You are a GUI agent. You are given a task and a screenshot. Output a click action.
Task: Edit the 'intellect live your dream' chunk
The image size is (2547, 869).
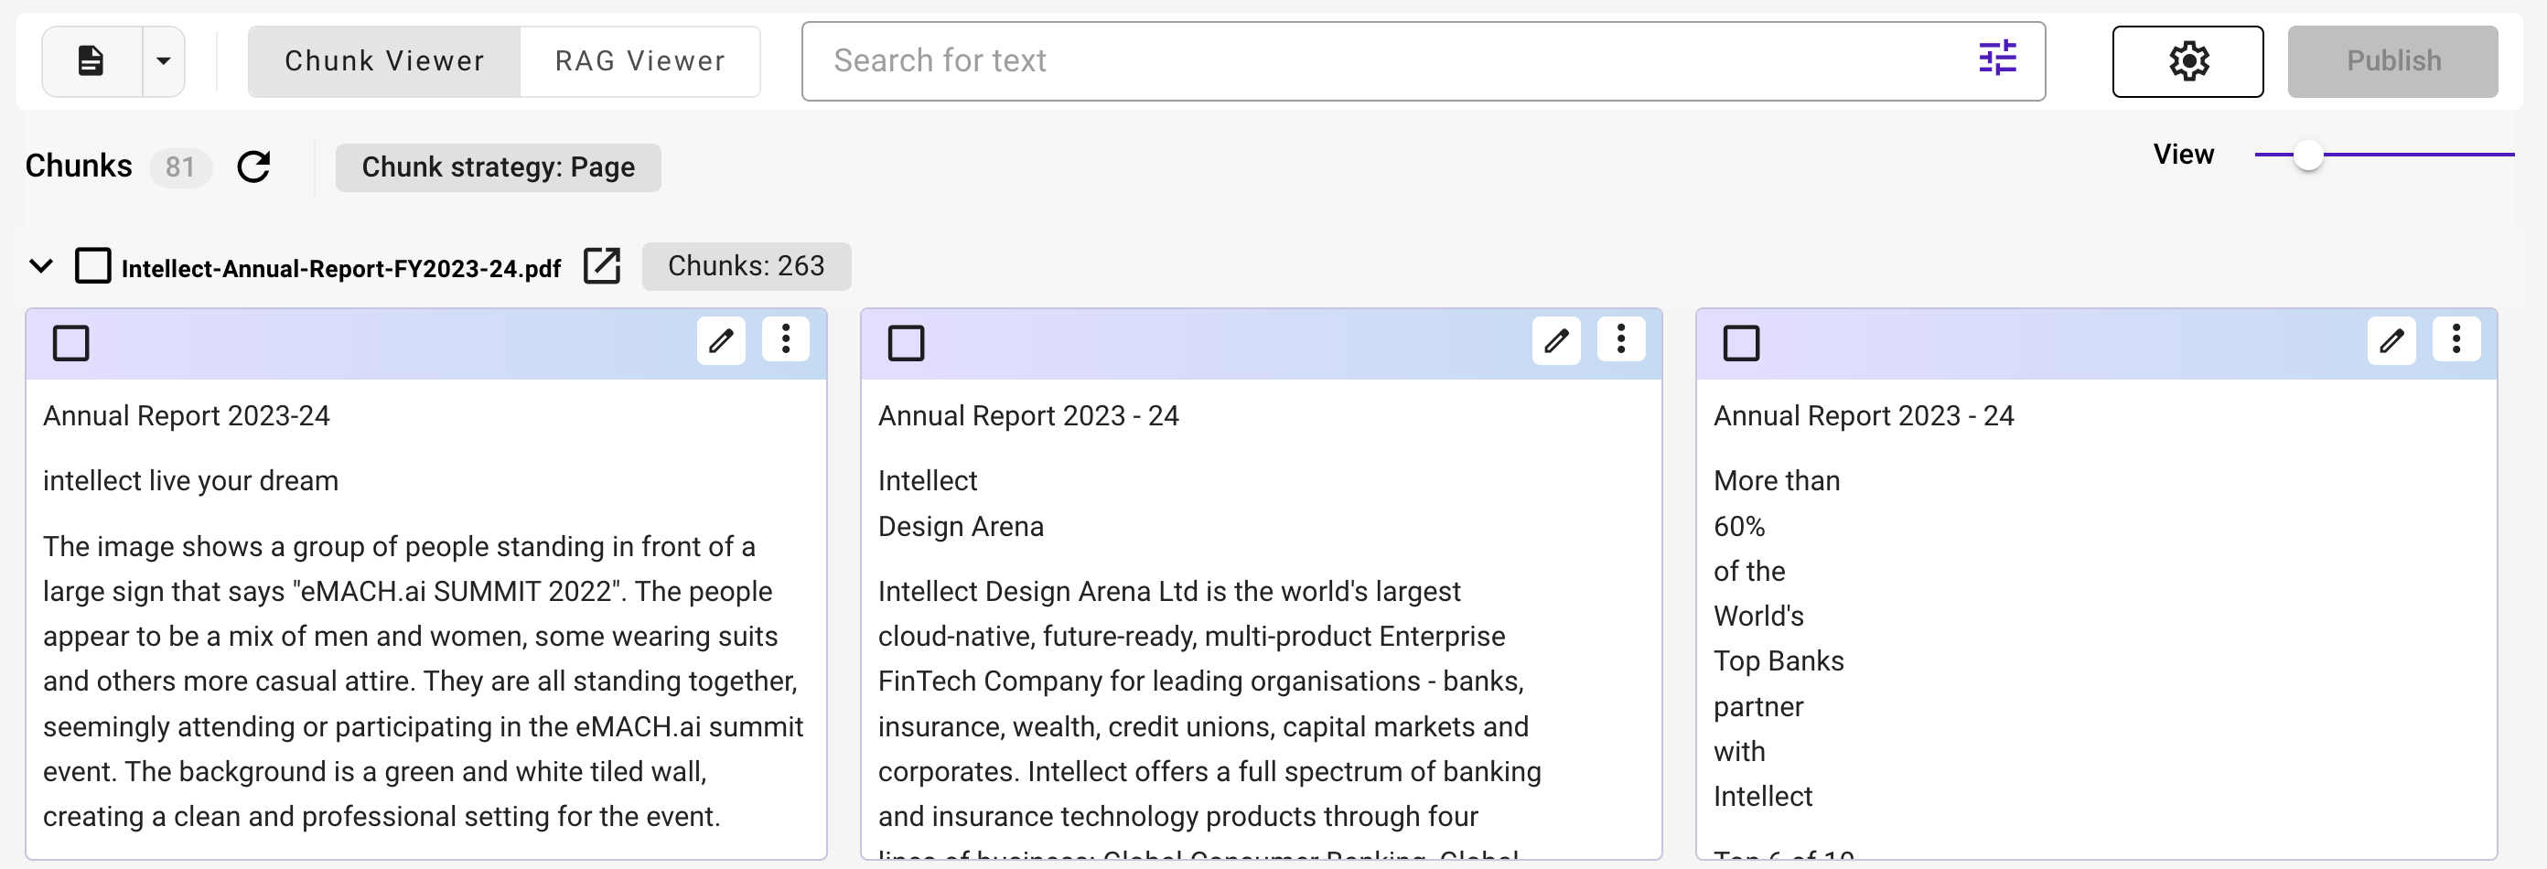721,341
